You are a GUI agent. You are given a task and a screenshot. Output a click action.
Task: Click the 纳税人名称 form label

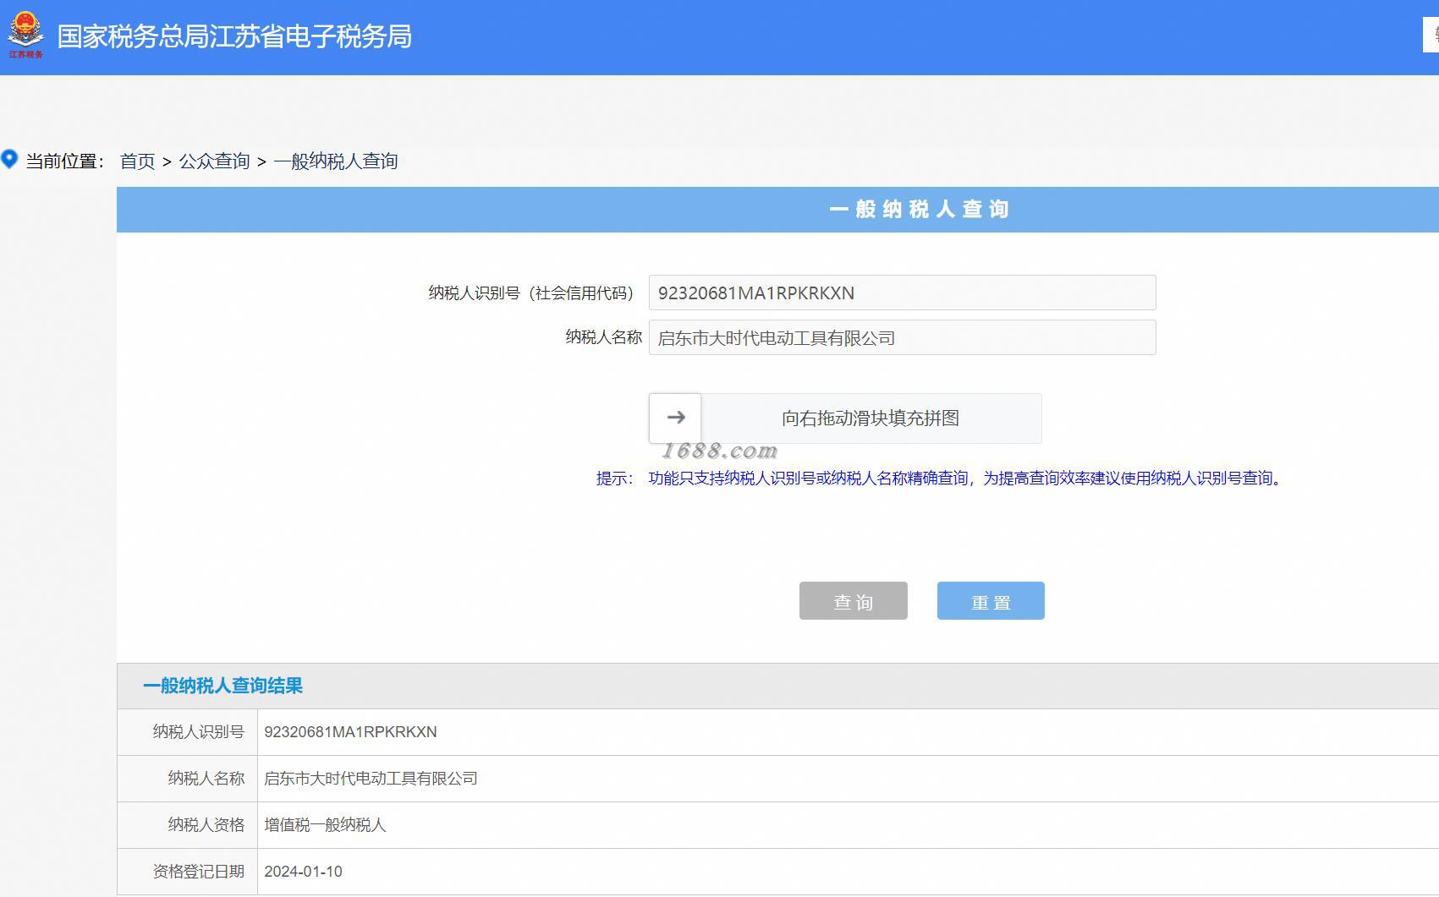pyautogui.click(x=603, y=337)
